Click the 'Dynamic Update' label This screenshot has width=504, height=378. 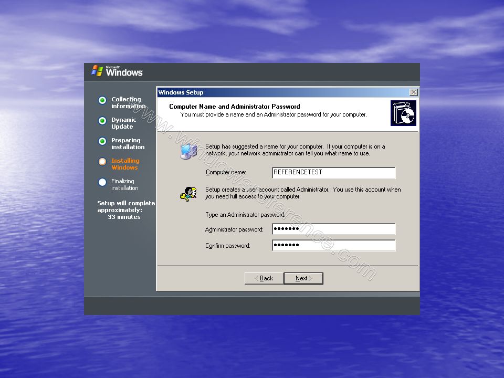click(x=124, y=123)
